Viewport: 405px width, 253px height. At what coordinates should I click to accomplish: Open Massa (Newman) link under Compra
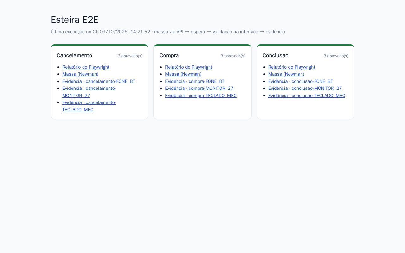click(x=183, y=74)
